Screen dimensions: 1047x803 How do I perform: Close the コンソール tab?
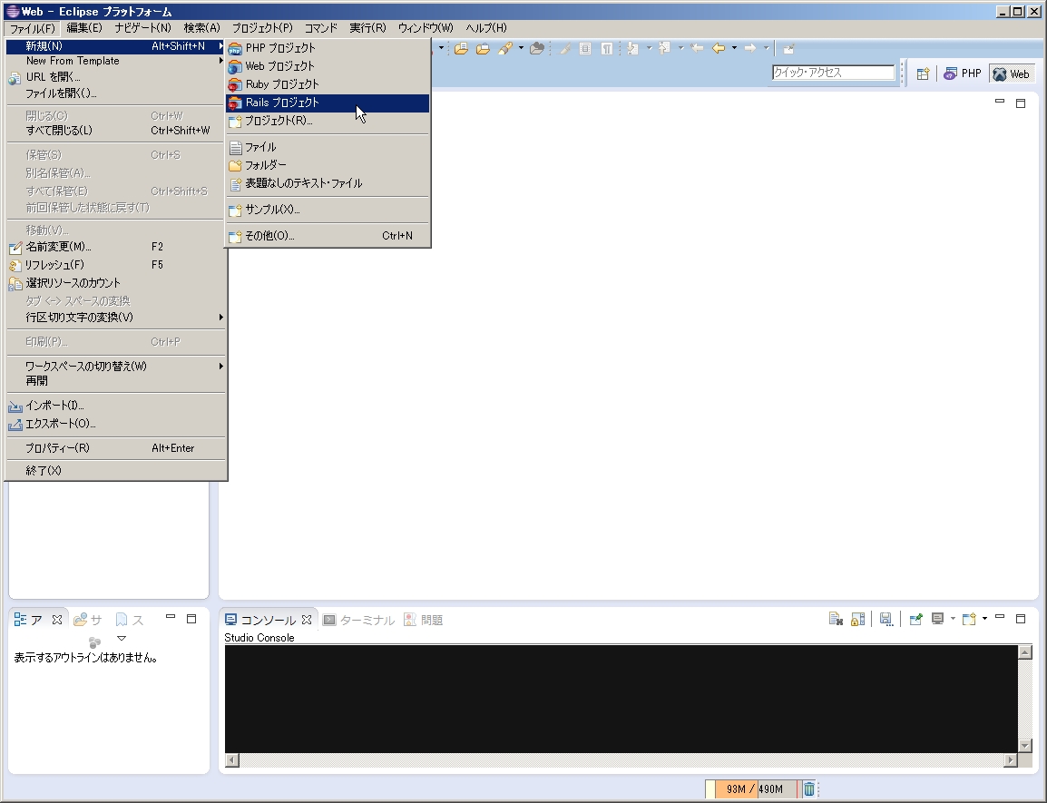(x=307, y=620)
